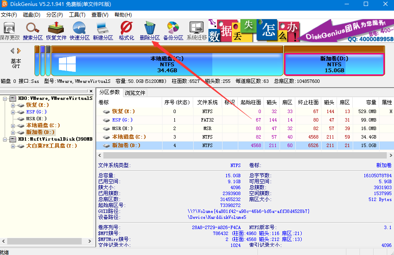Click the DiskGenius data-loss banner ad
Viewport: 394px width, 255px height.
300,31
